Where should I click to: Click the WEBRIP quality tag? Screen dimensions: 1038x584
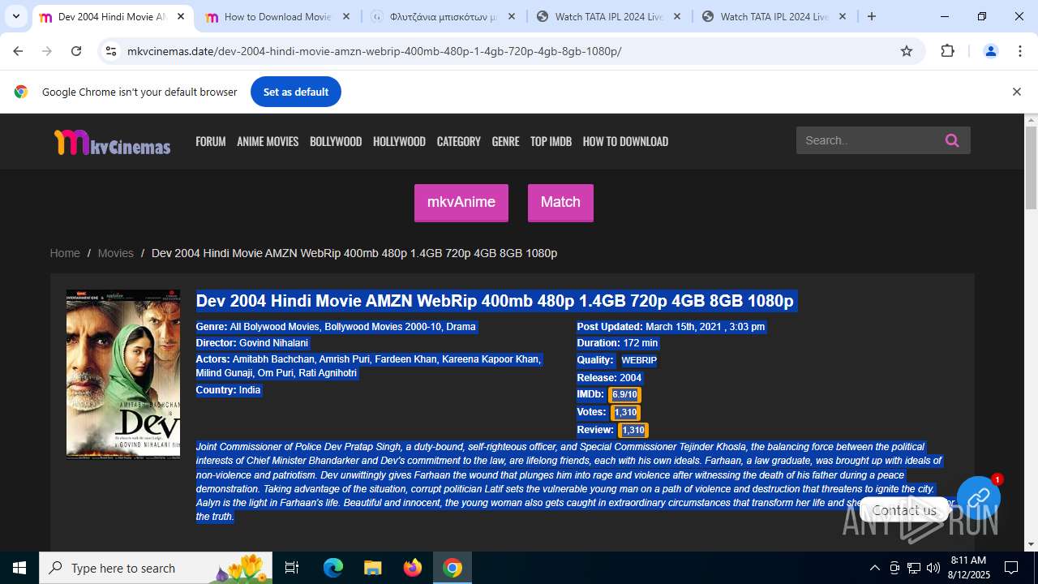click(x=639, y=360)
